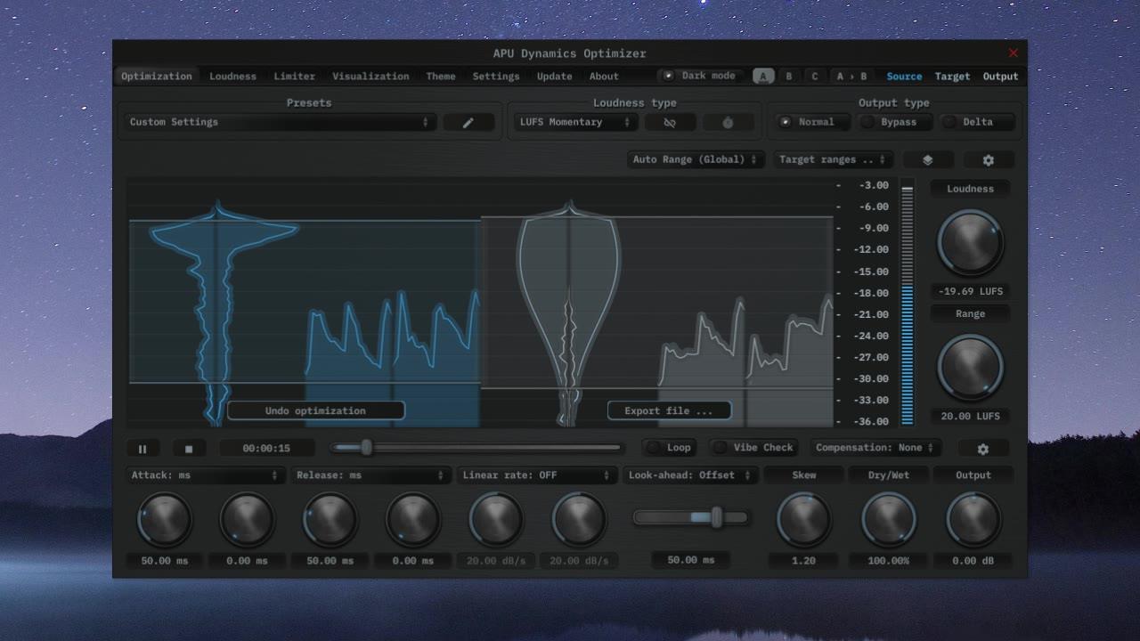Open Look-ahead: Offset dropdown
Screen dimensions: 1140x641
coord(690,475)
